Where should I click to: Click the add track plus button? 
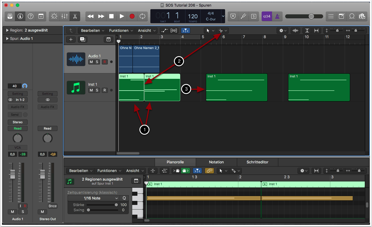(x=71, y=40)
